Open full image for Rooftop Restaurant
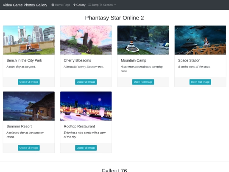 tap(86, 148)
